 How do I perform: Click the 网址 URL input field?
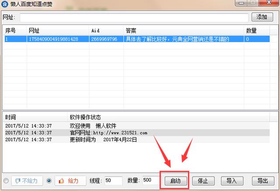point(134,17)
